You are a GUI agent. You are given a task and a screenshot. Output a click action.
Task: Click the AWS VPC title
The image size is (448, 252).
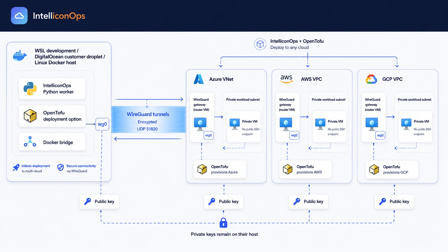311,79
